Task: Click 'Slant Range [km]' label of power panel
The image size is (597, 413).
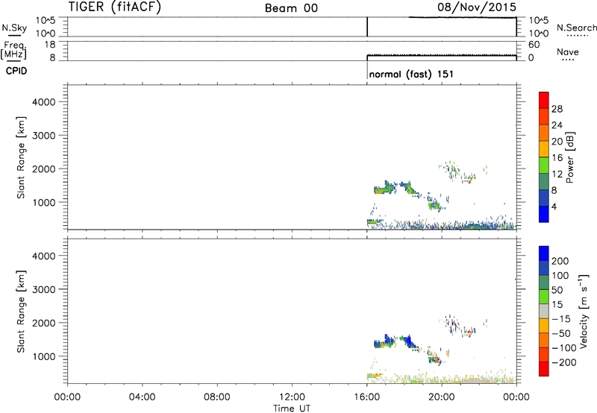Action: [x=21, y=157]
